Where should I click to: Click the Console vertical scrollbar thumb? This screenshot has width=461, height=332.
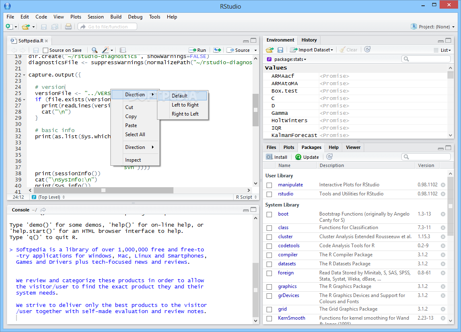coord(255,290)
